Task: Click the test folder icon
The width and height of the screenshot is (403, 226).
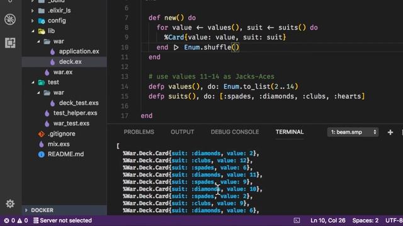Action: tap(42, 82)
